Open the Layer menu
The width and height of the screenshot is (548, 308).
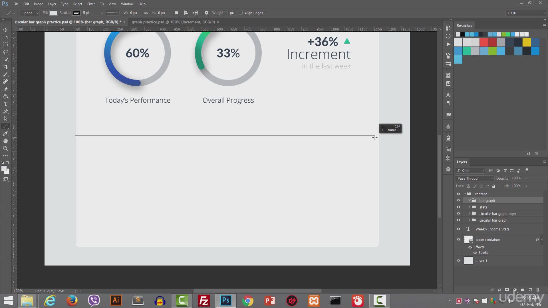(x=52, y=4)
